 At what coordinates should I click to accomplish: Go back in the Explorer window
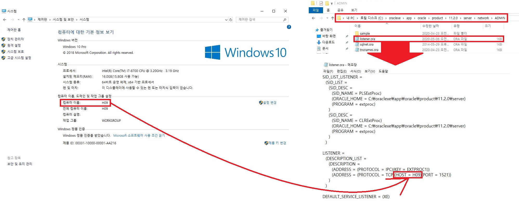point(314,18)
